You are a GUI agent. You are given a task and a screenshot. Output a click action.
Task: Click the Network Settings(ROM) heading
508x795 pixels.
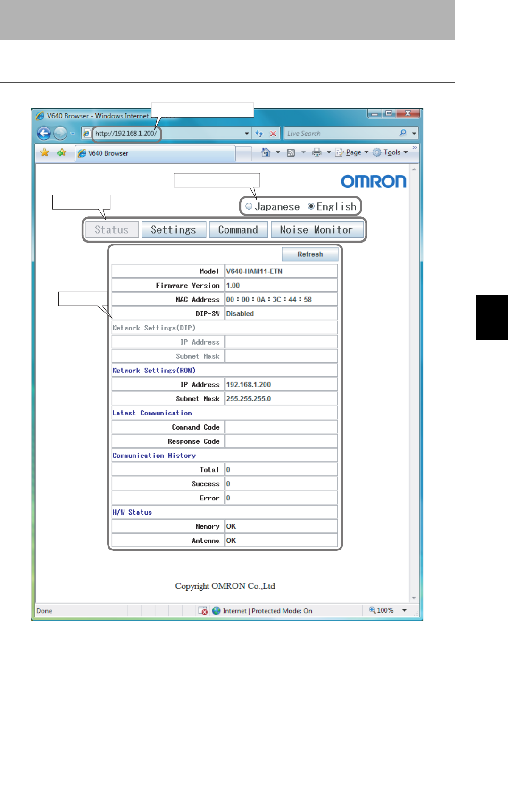(x=154, y=370)
